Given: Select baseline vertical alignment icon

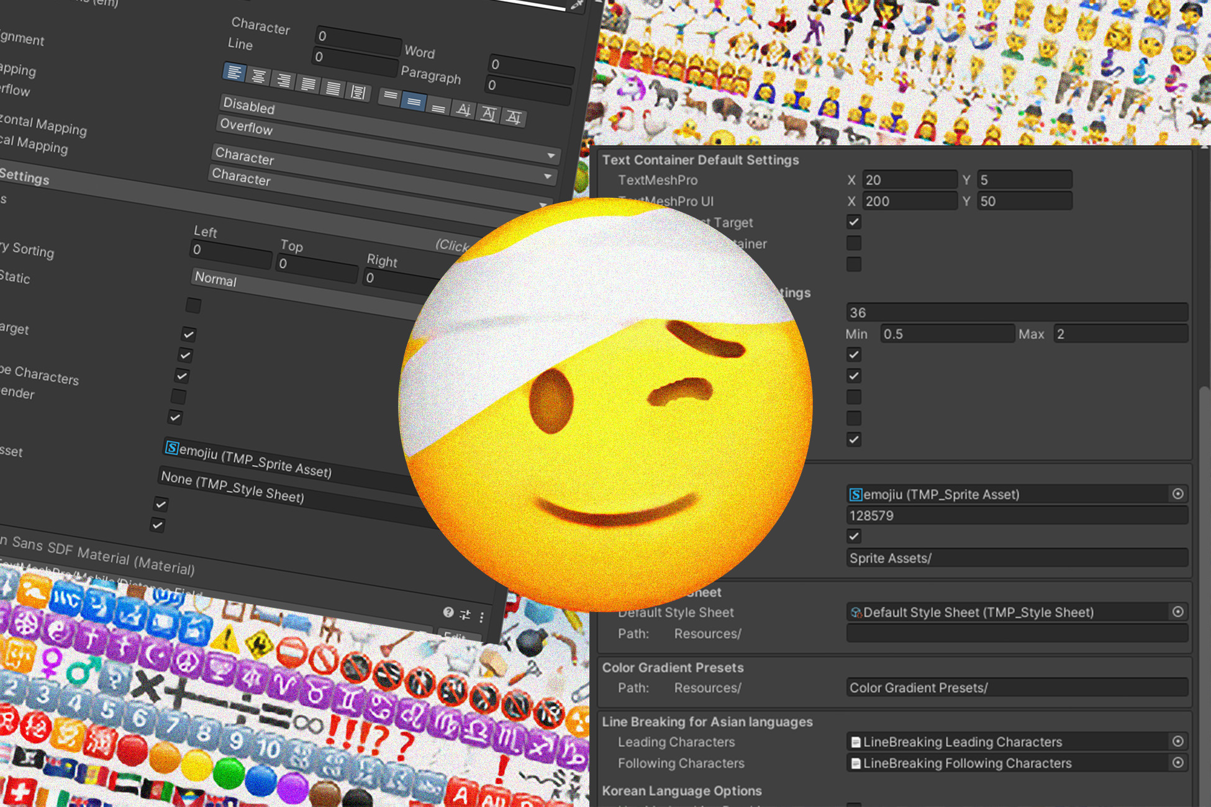Looking at the screenshot, I should (x=463, y=110).
